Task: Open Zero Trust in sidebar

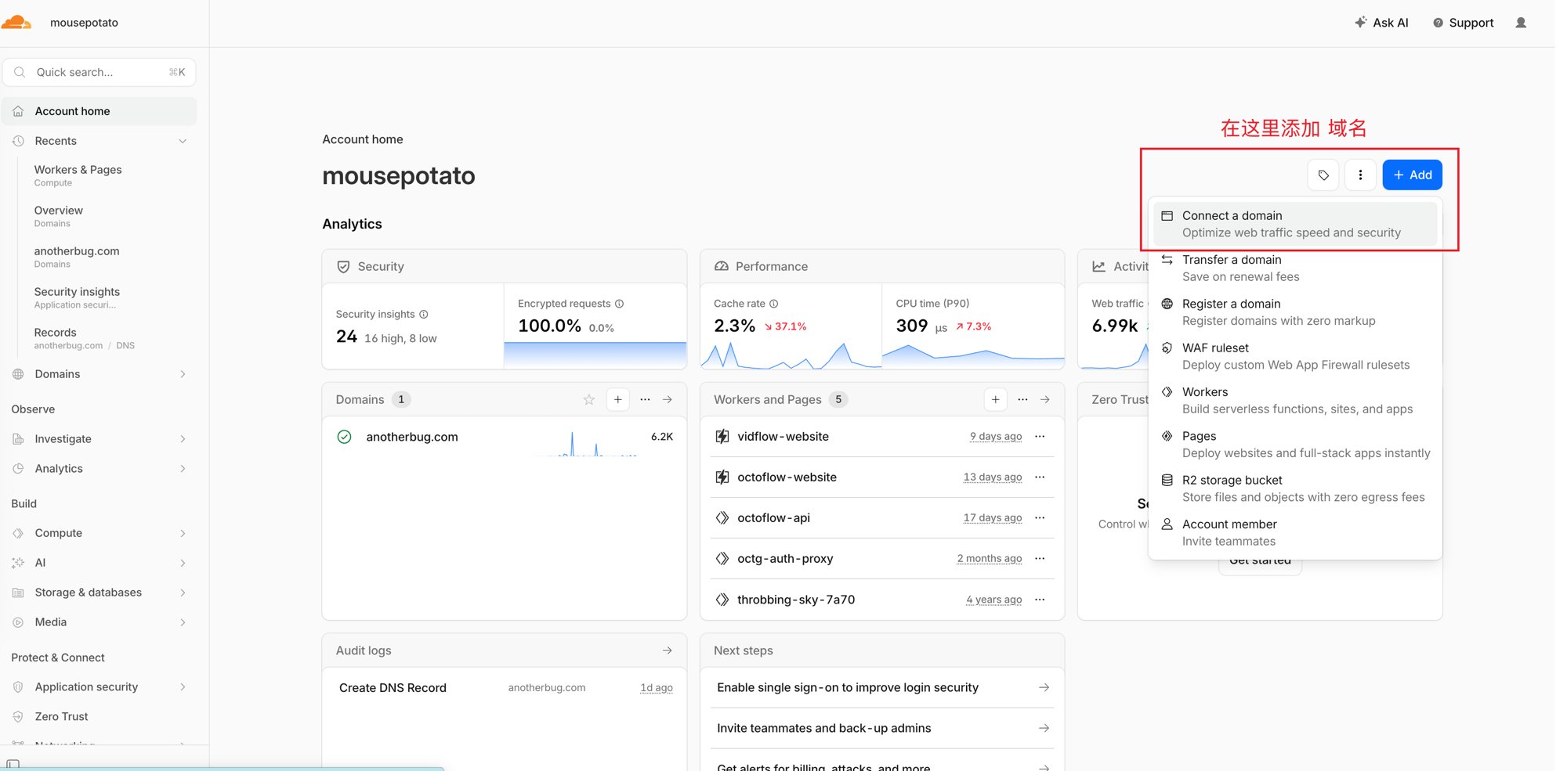Action: tap(61, 716)
